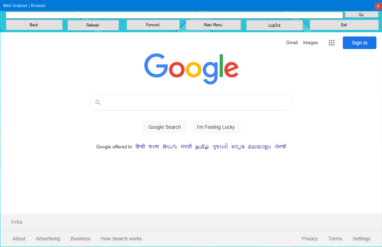Click the Back navigation button
Viewport: 382px width, 247px height.
click(x=34, y=25)
